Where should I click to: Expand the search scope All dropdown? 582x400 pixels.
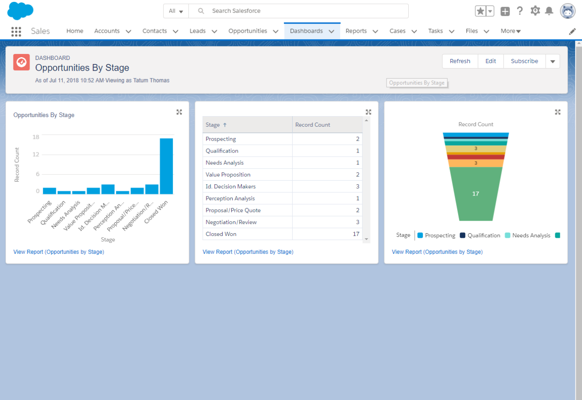176,11
